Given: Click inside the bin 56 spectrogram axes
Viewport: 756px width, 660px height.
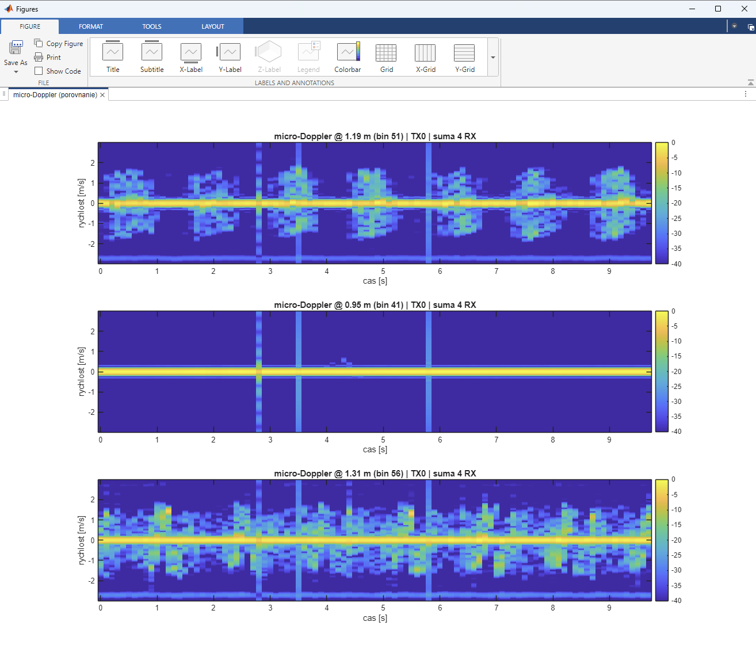Looking at the screenshot, I should click(375, 540).
